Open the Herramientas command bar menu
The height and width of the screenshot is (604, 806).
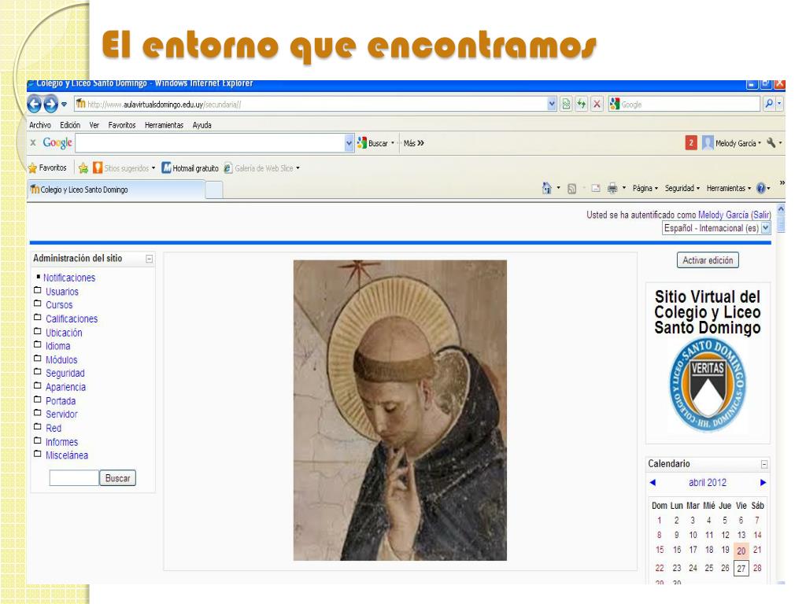click(x=728, y=189)
